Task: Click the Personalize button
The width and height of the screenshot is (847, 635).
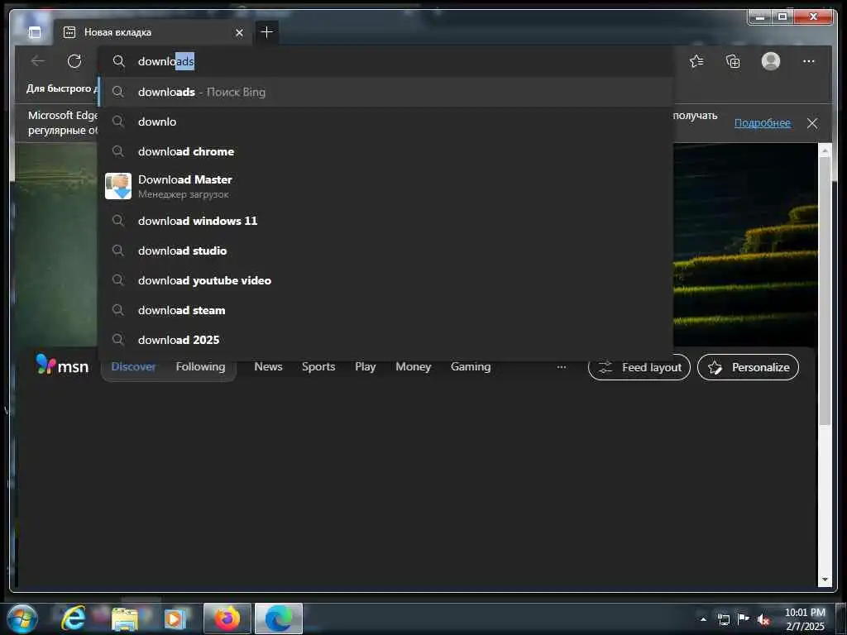Action: point(748,367)
